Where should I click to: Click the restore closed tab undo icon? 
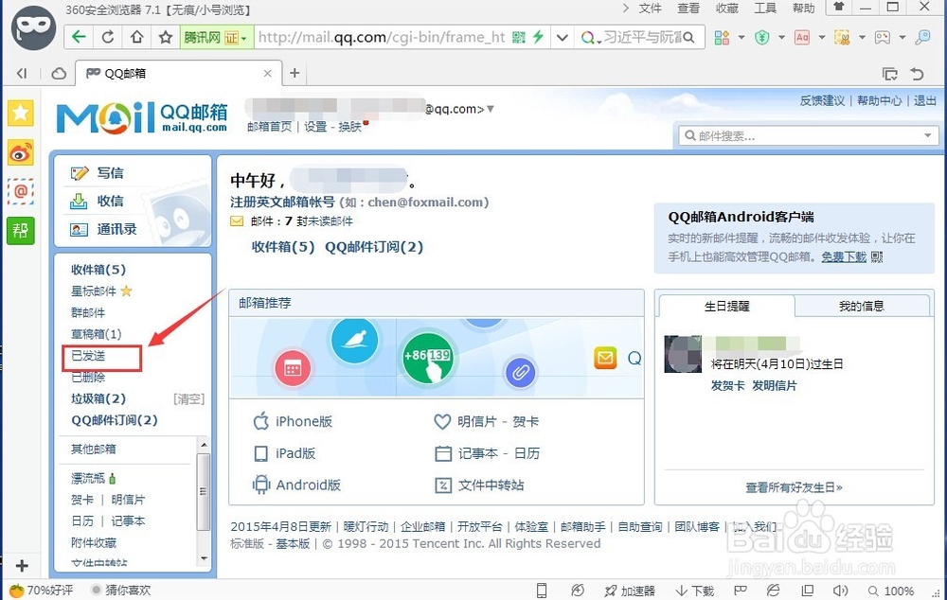[x=918, y=74]
